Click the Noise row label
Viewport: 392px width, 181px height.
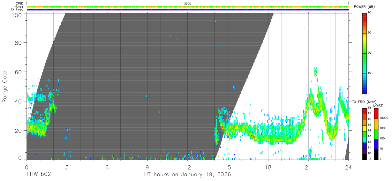[x=19, y=6]
